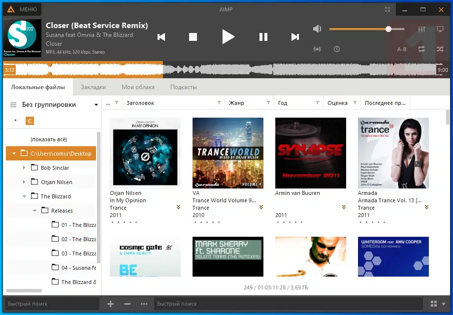Filter the Заголовок column
The height and width of the screenshot is (315, 453).
click(219, 103)
